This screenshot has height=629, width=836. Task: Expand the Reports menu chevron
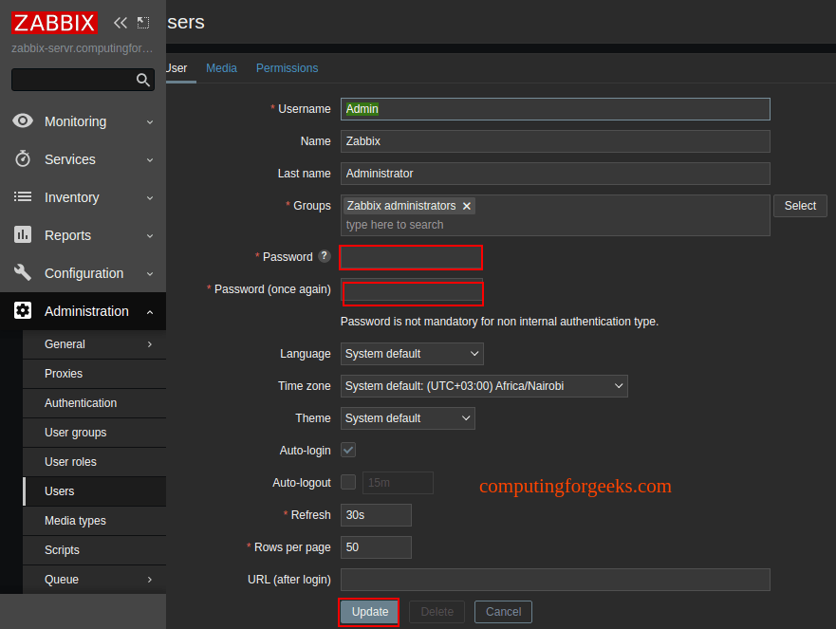150,235
